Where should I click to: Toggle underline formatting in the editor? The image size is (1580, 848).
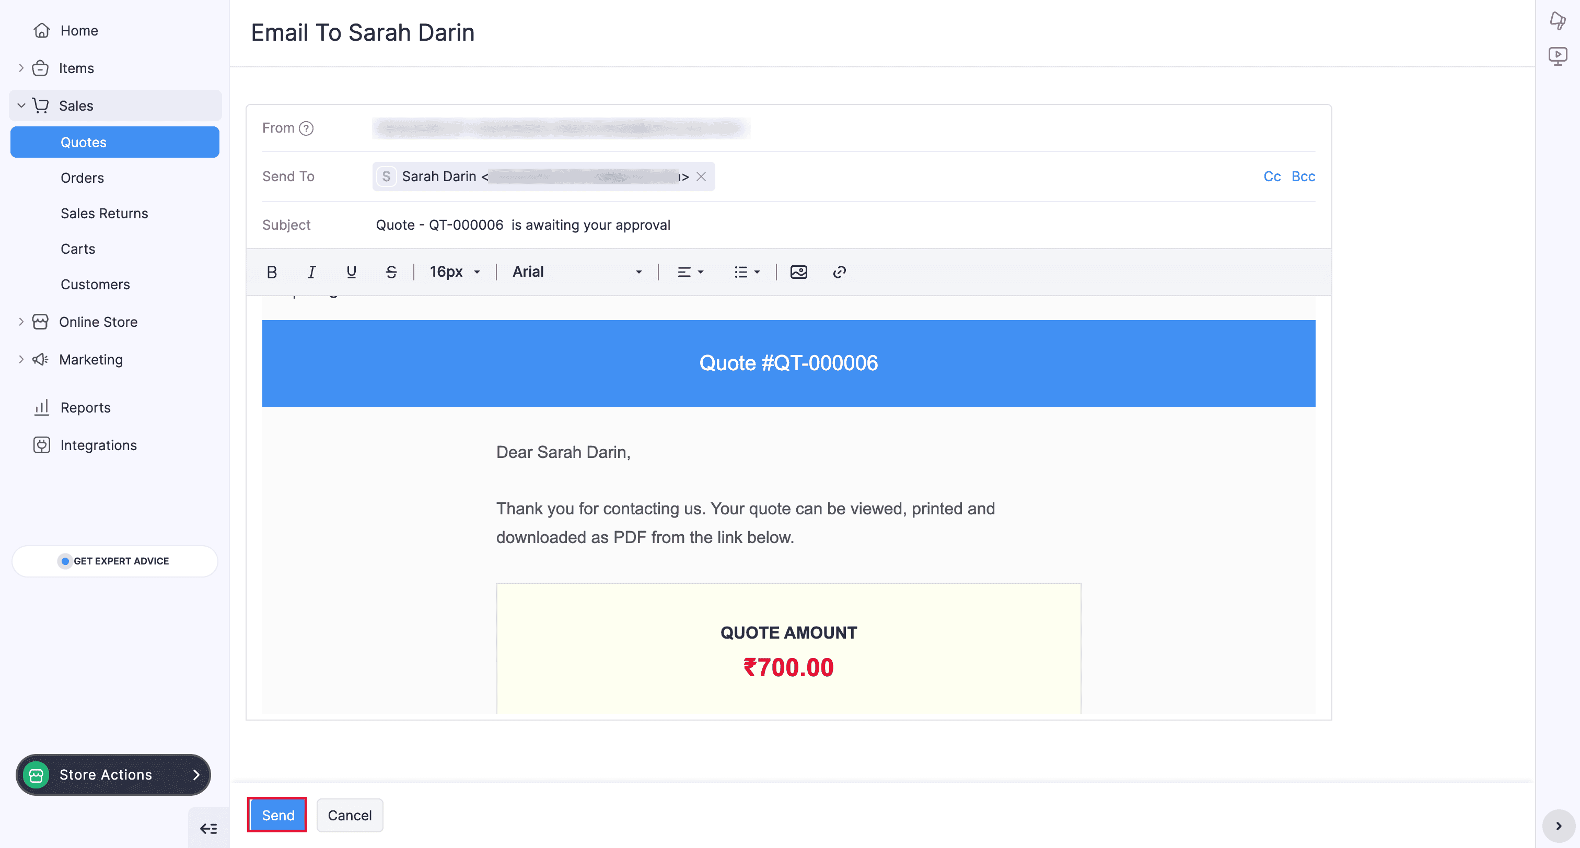coord(351,272)
